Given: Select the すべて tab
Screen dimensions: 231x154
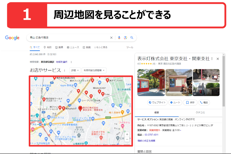Looking at the screenshot, I should [x=35, y=47].
